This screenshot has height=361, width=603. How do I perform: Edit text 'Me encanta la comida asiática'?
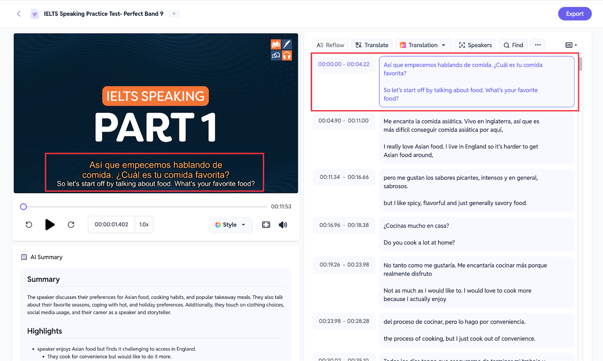point(461,125)
